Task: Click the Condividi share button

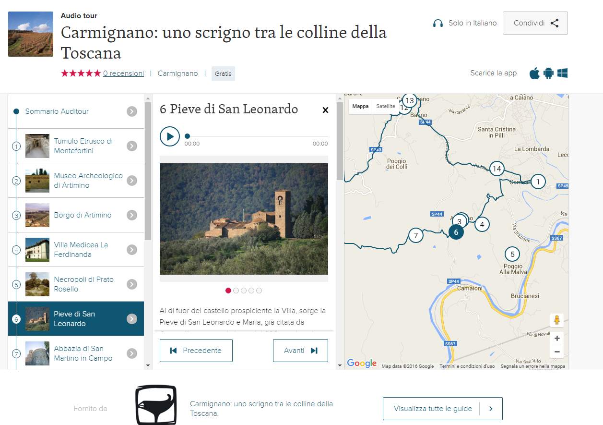Action: tap(535, 23)
